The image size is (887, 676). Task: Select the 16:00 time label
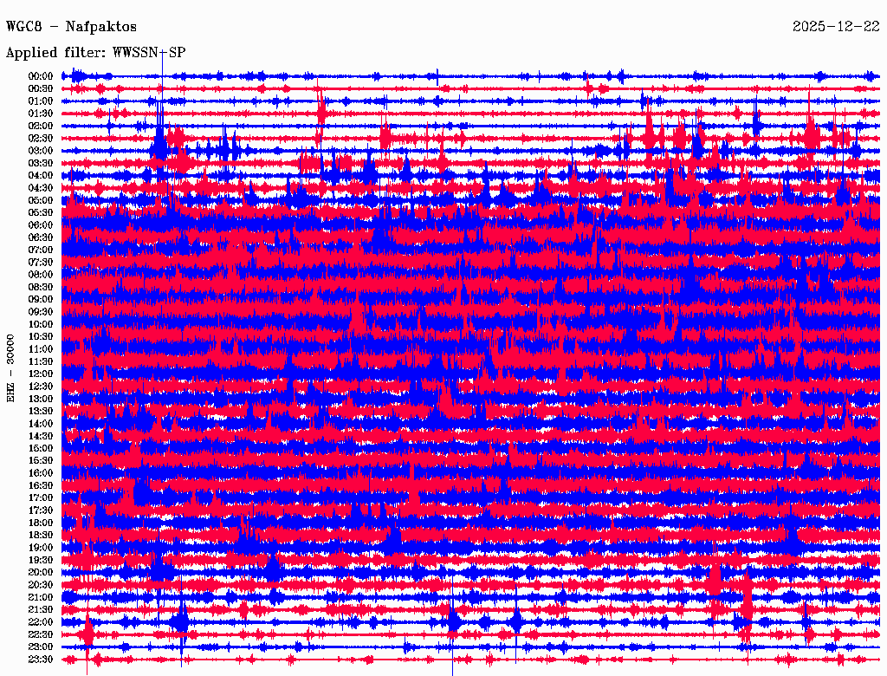[41, 473]
